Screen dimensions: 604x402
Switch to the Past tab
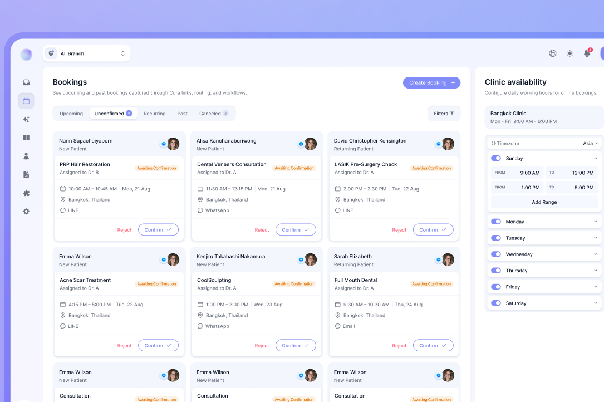(182, 114)
